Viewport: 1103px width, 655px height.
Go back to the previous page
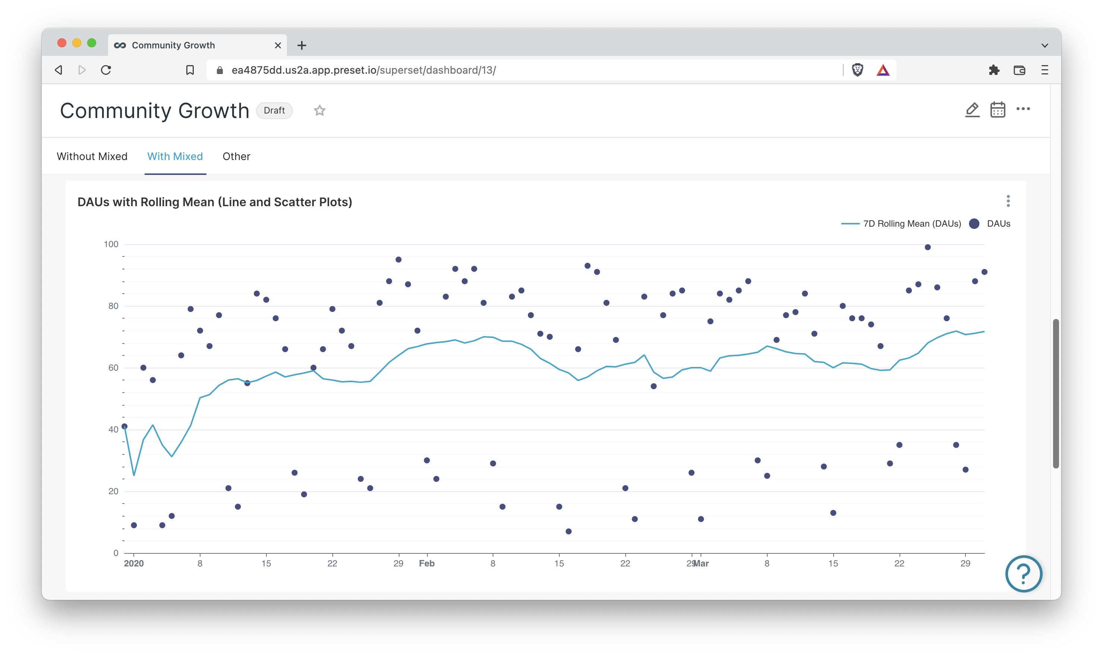click(59, 70)
